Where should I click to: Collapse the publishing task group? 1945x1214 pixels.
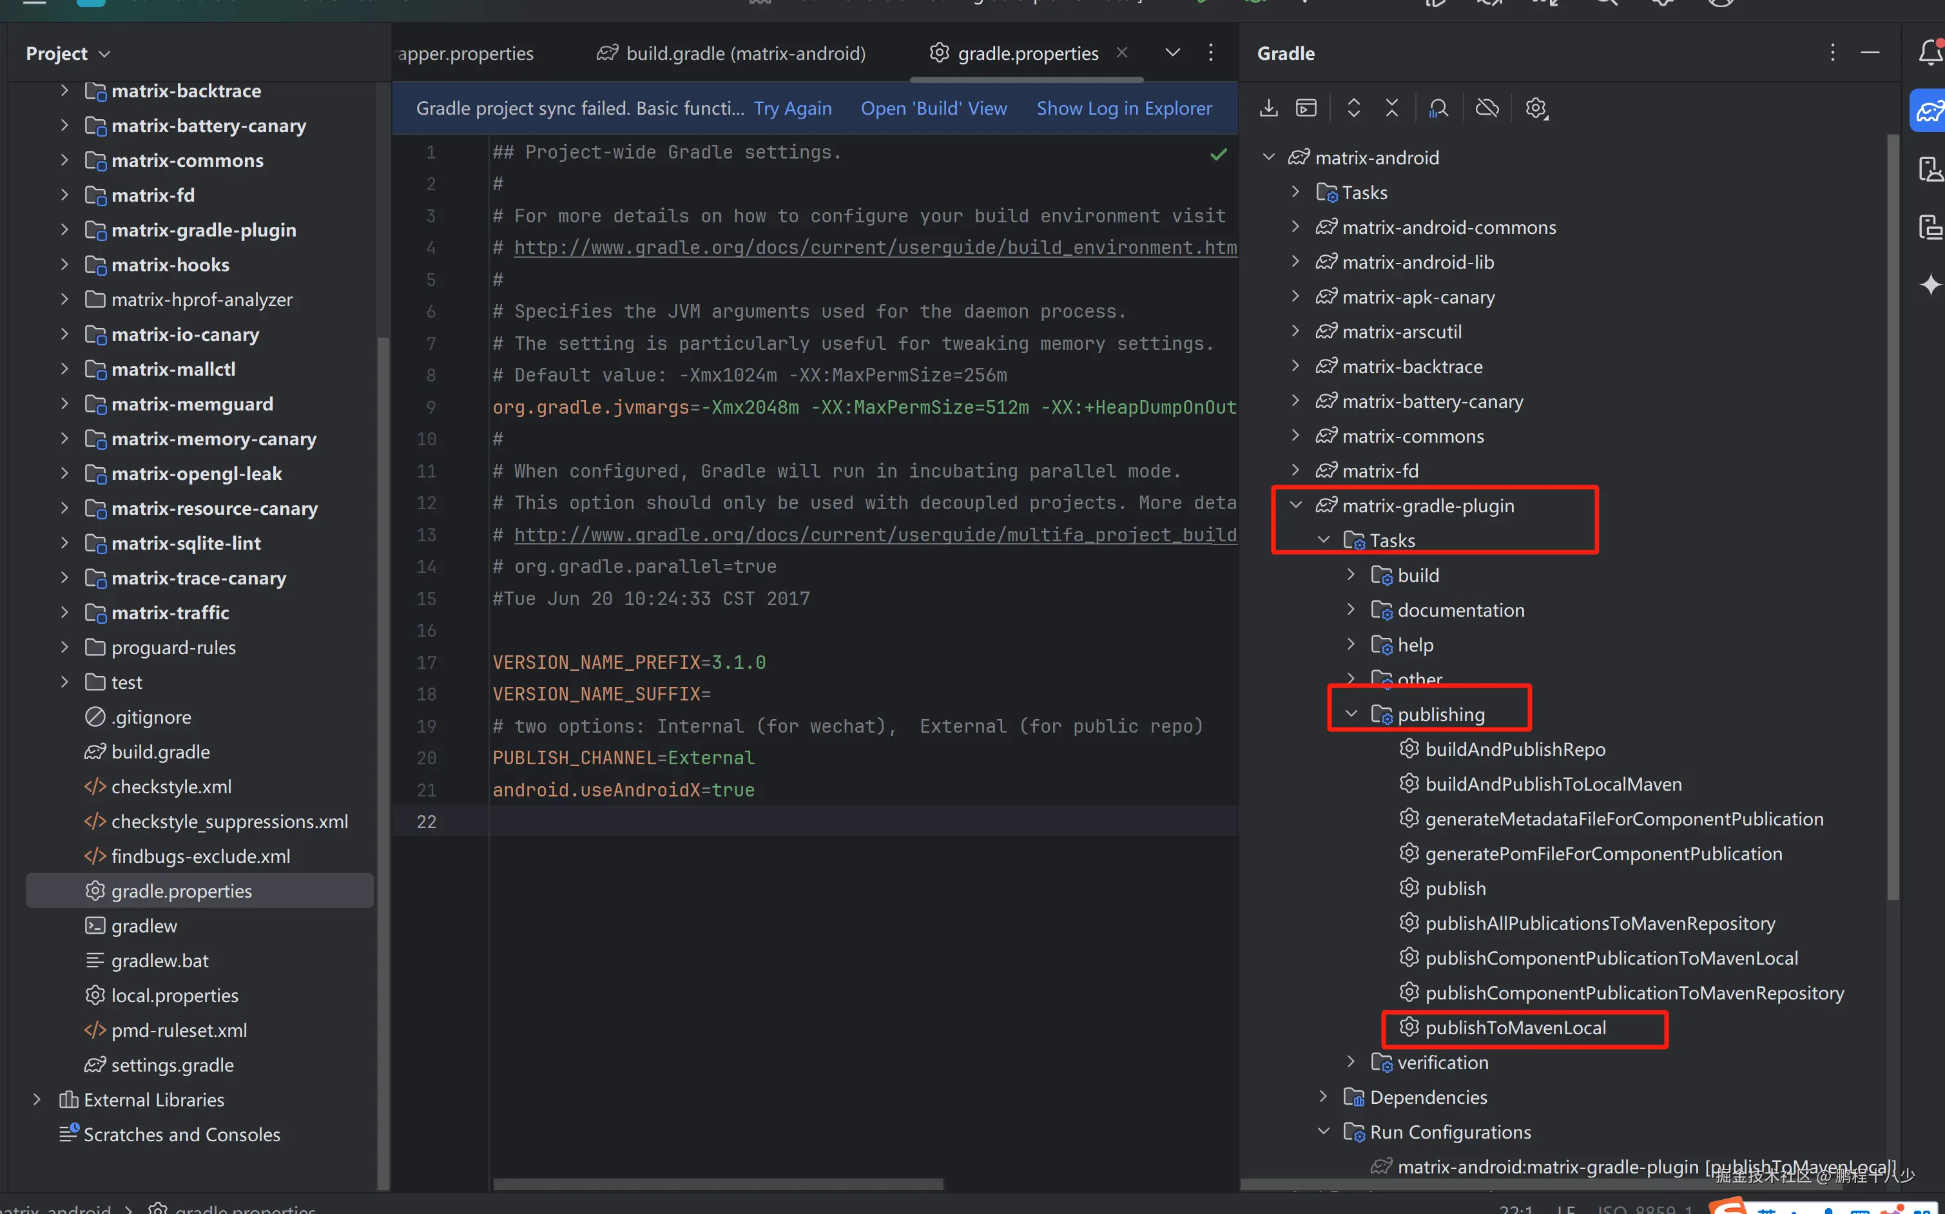pos(1351,714)
